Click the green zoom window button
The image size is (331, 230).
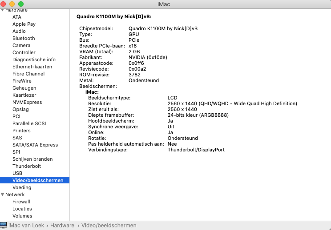[x=20, y=4]
